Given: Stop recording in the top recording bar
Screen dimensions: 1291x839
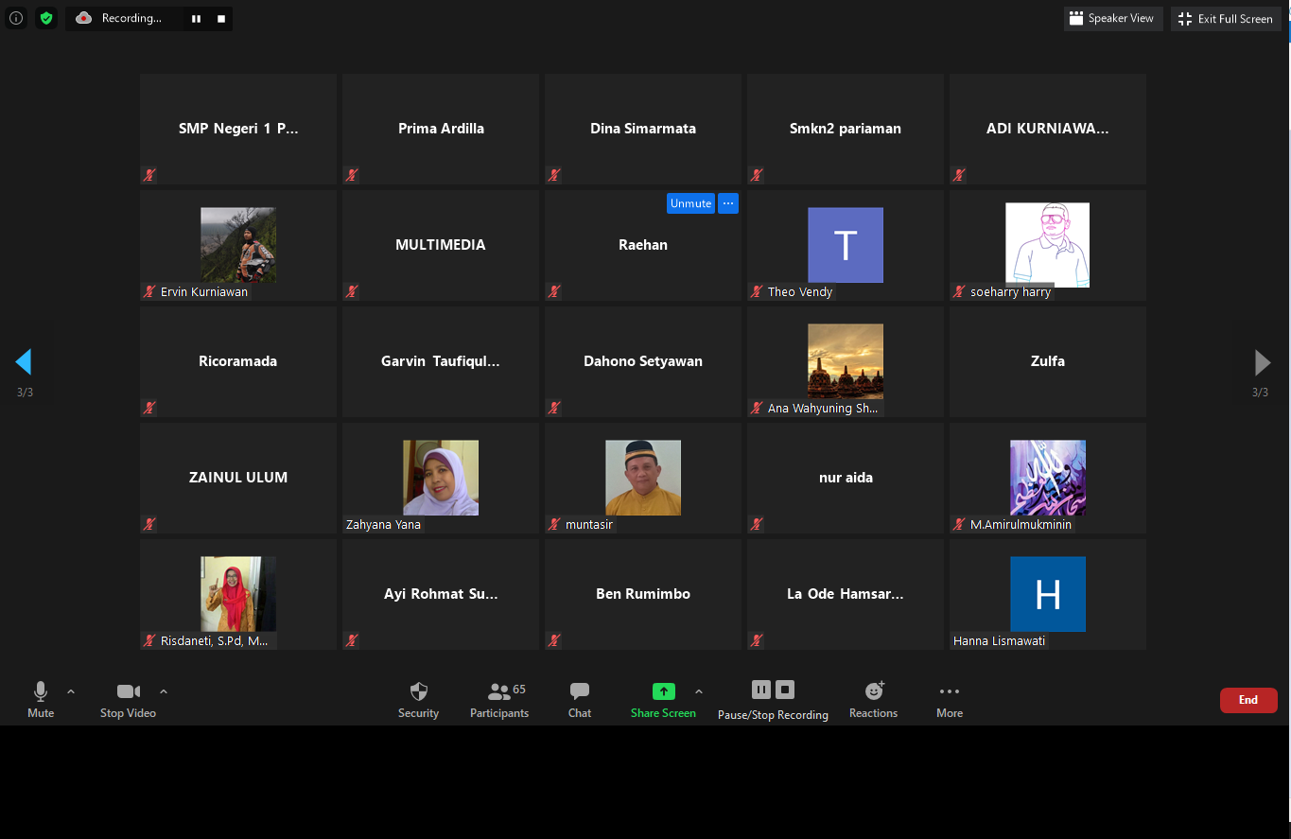Looking at the screenshot, I should [x=221, y=19].
